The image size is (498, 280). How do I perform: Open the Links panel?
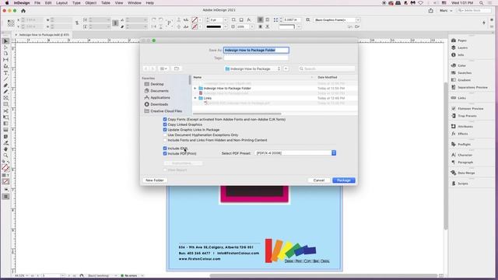coord(458,98)
